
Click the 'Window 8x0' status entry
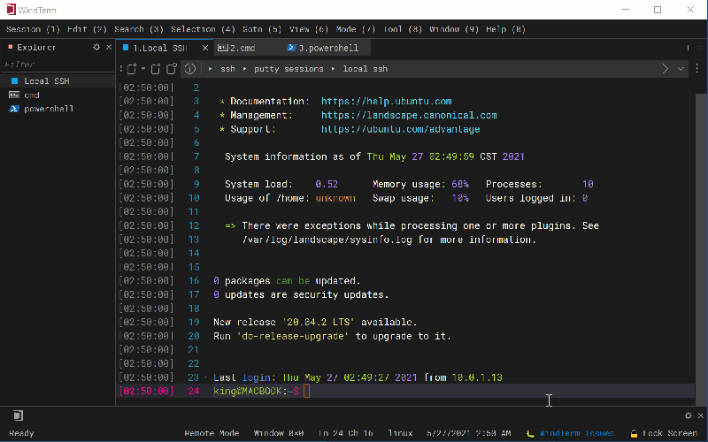tap(278, 433)
